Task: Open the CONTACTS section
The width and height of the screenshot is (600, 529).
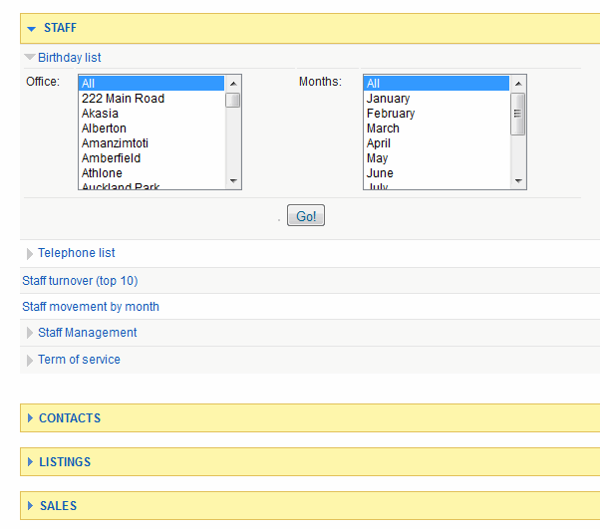Action: coord(69,418)
